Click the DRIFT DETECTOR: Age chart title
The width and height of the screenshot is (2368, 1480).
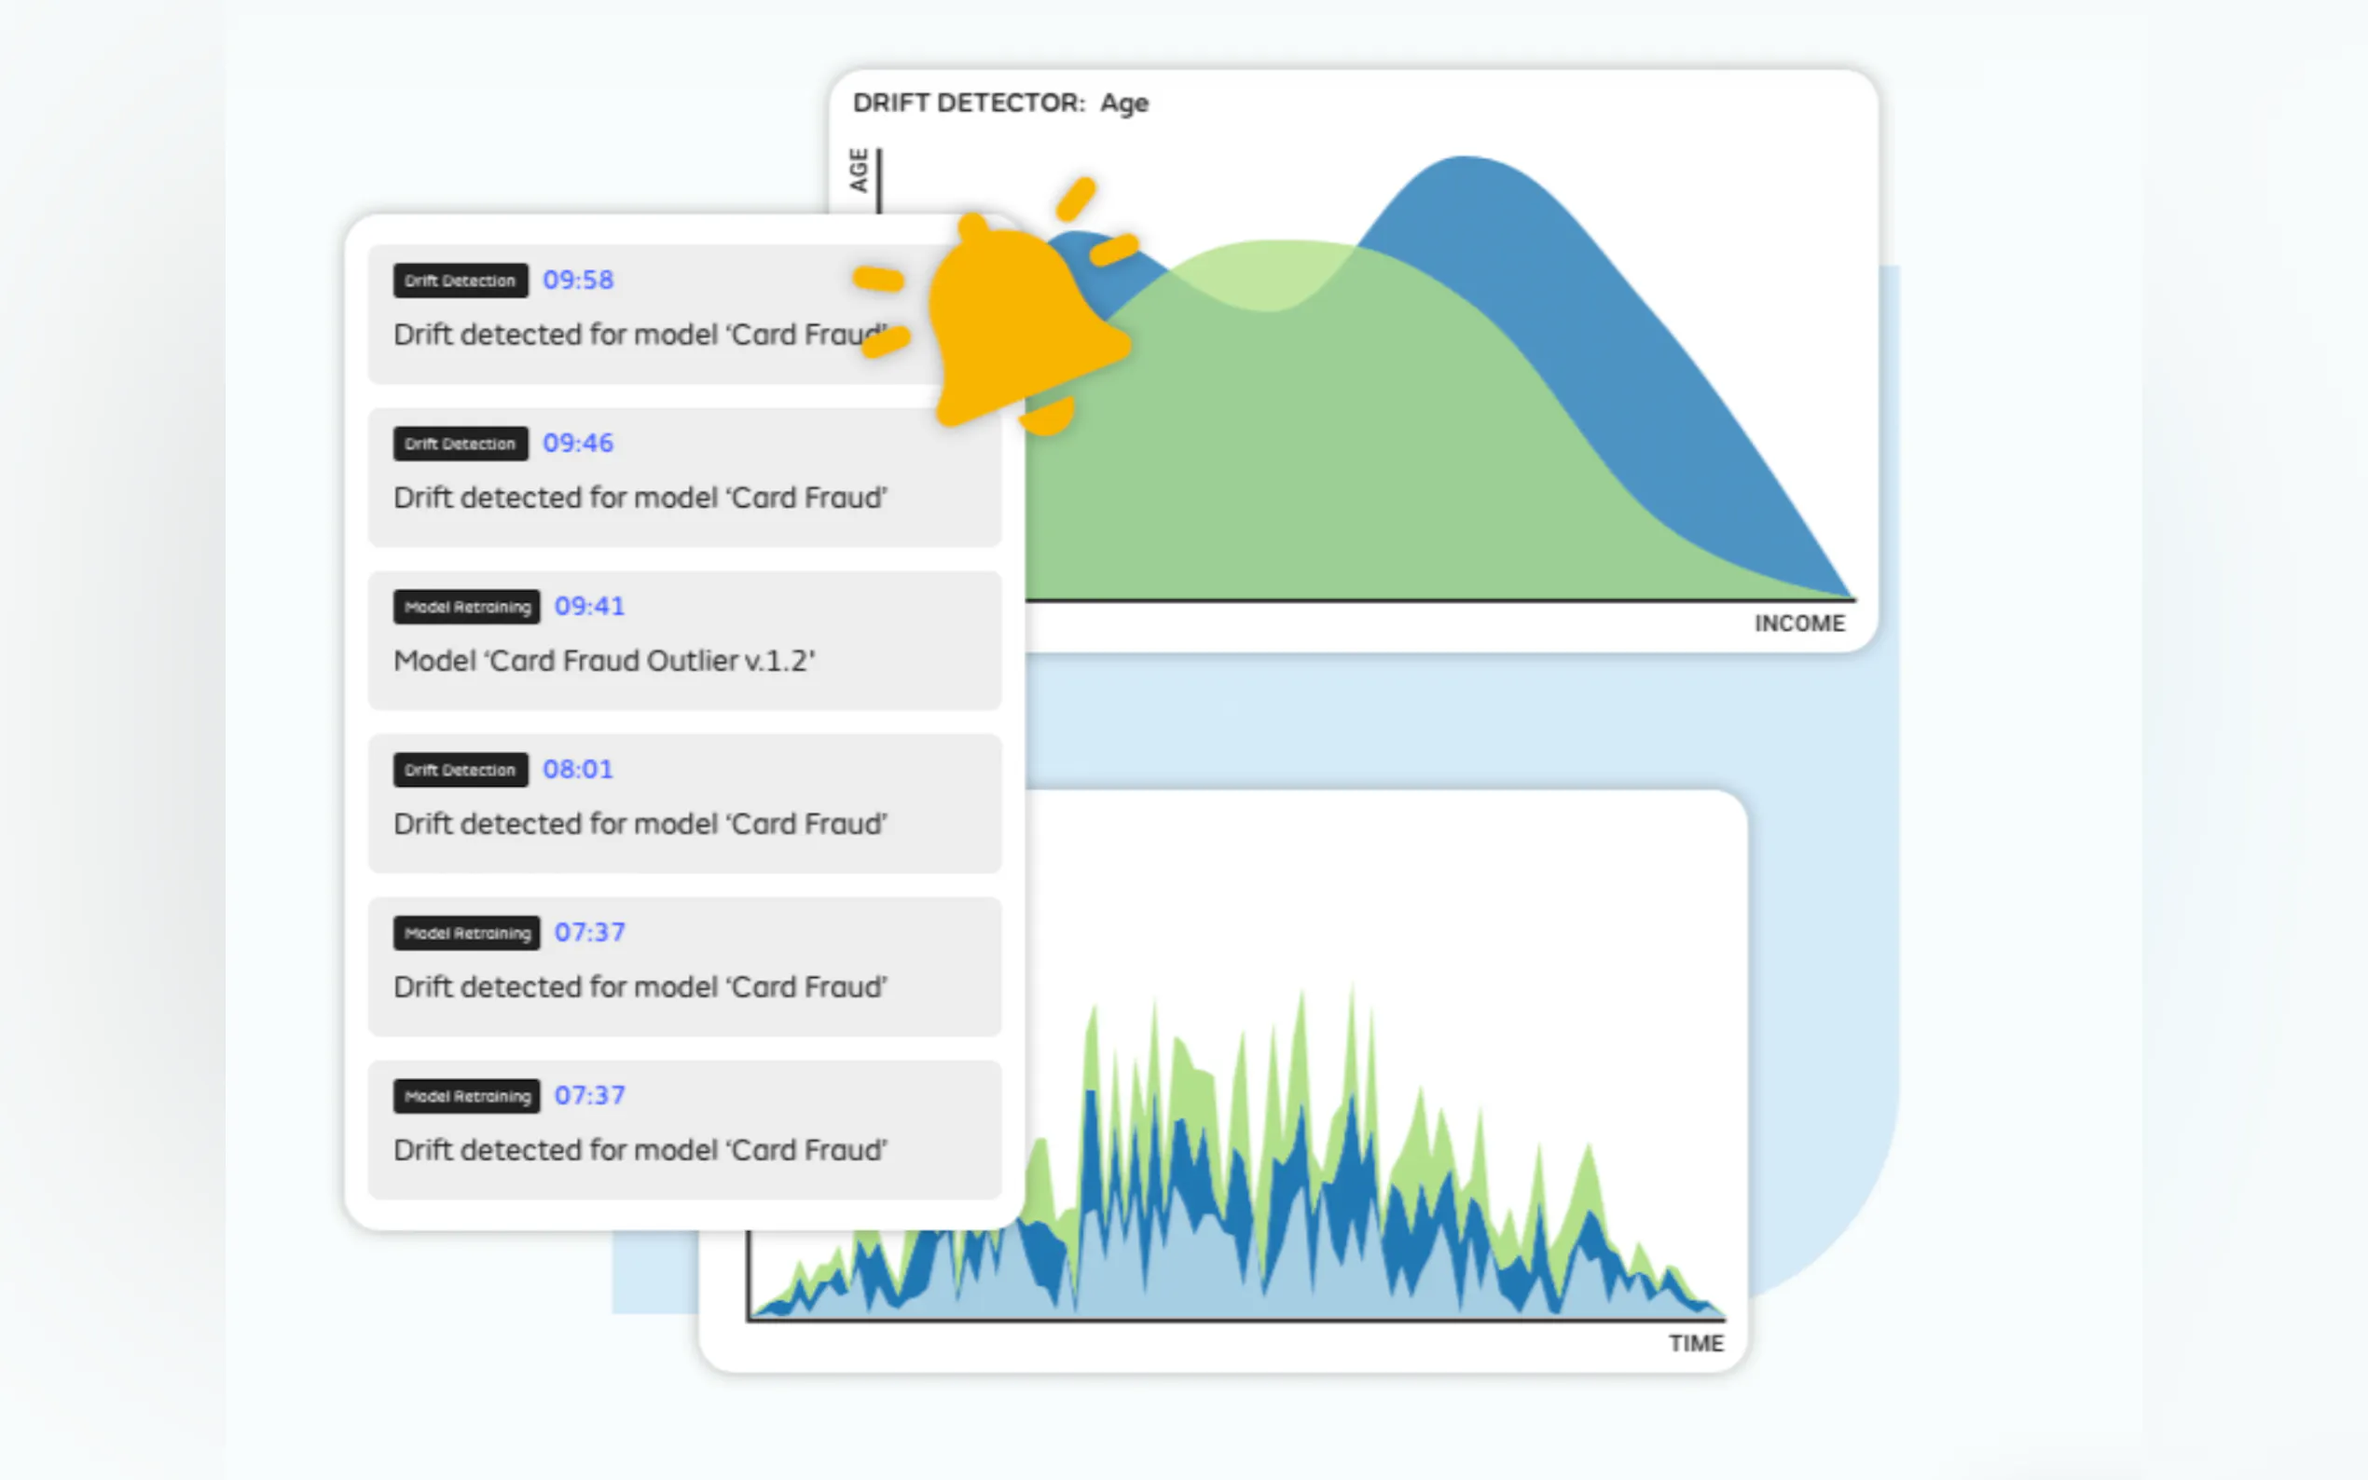click(x=999, y=103)
